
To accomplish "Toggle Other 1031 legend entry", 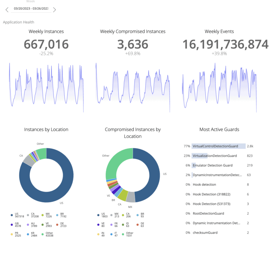I will (x=128, y=235).
